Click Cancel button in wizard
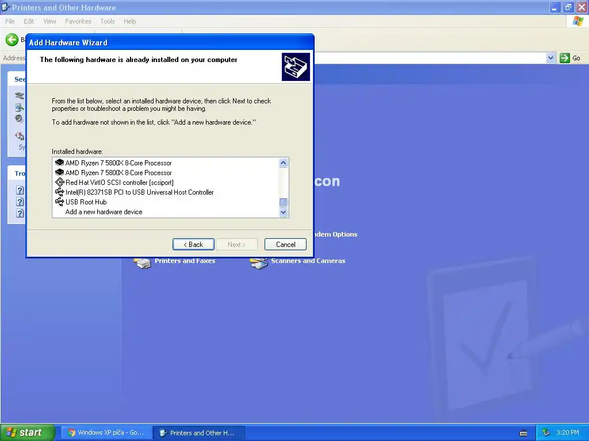The image size is (589, 441). (x=285, y=245)
